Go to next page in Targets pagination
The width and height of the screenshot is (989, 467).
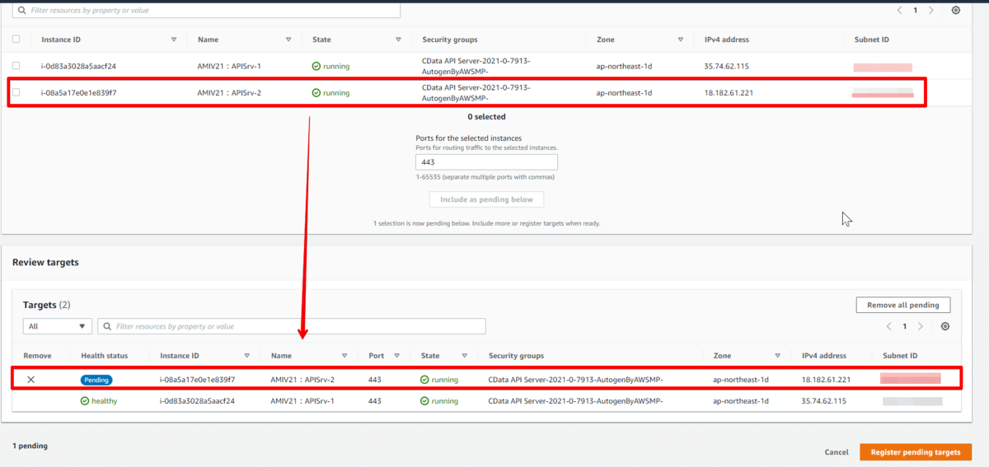click(x=921, y=326)
